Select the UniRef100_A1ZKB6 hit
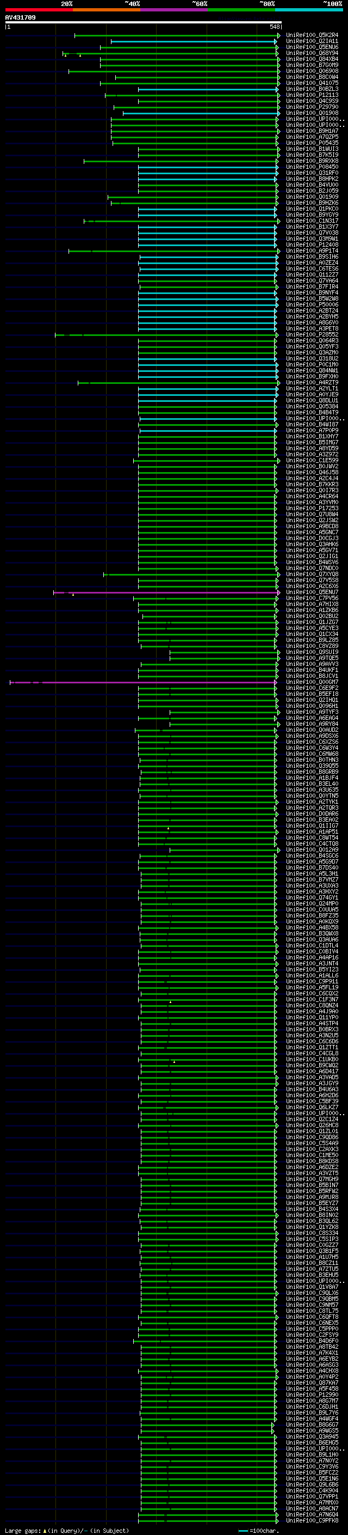 point(312,610)
